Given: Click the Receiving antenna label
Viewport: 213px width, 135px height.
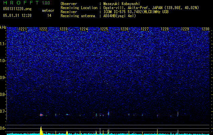Looking at the screenshot, I should click(78, 16).
